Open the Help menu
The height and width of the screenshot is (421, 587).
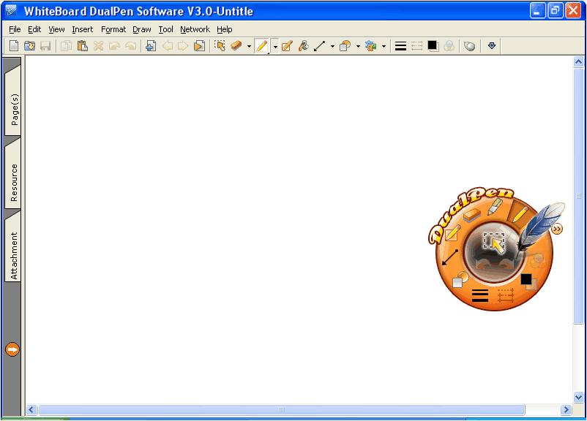pos(224,29)
